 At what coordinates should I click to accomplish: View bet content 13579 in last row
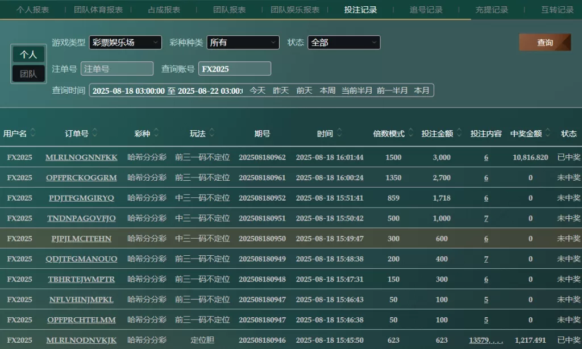pos(486,340)
